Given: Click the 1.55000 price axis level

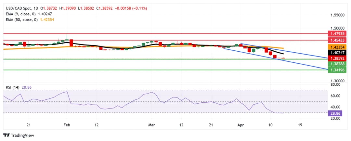Looking at the screenshot, I should point(337,15).
